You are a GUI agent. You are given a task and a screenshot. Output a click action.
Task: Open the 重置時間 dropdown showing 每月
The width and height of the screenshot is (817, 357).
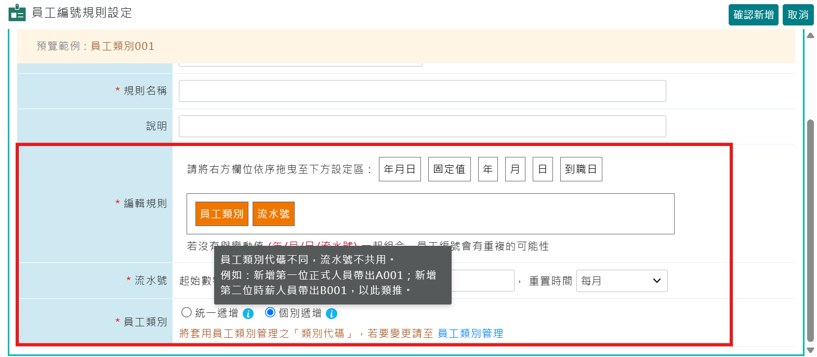(x=622, y=281)
